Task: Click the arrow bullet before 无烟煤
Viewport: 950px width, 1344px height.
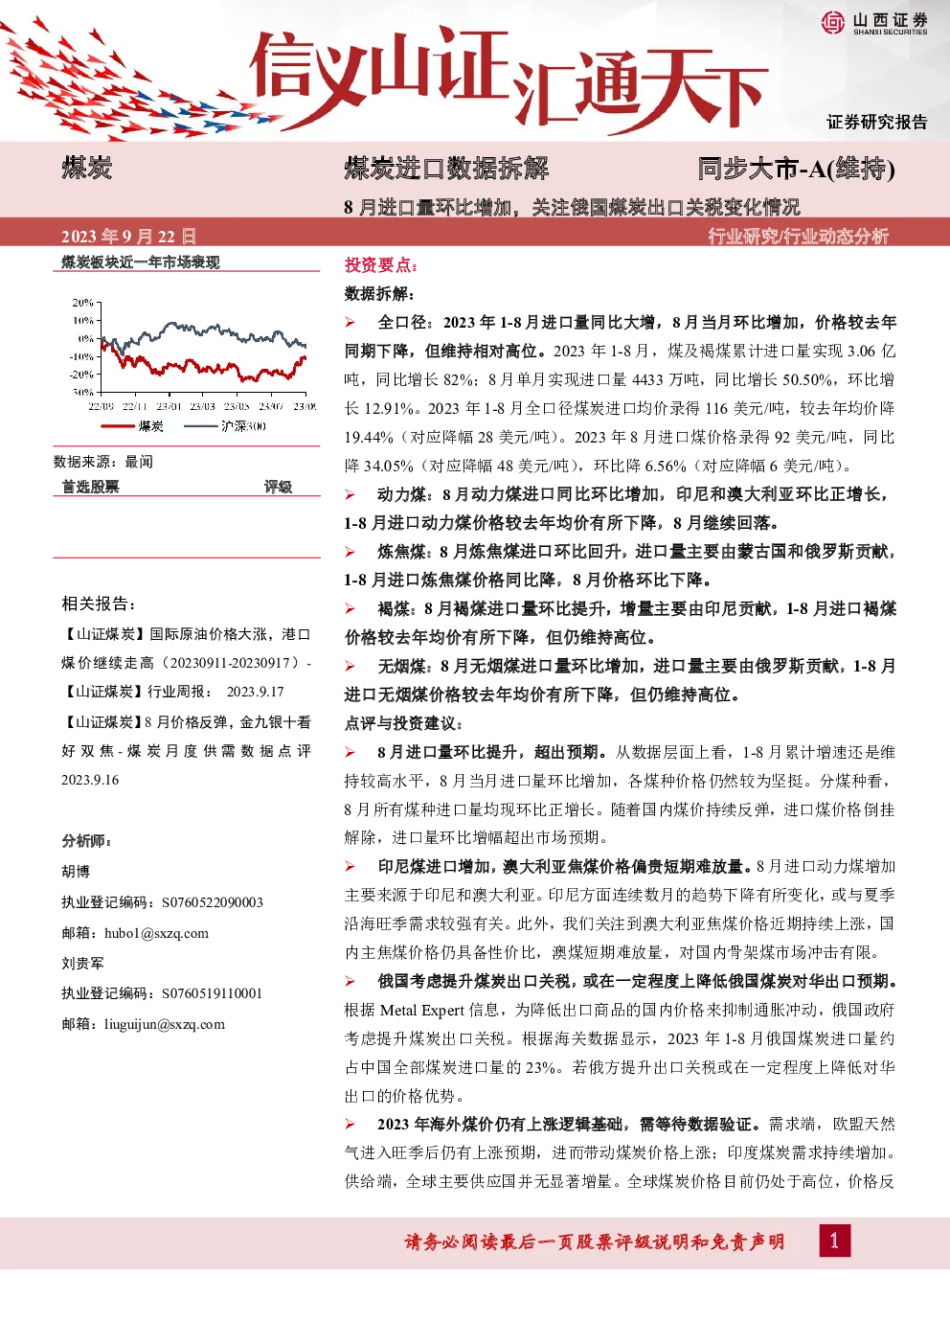Action: click(x=351, y=667)
